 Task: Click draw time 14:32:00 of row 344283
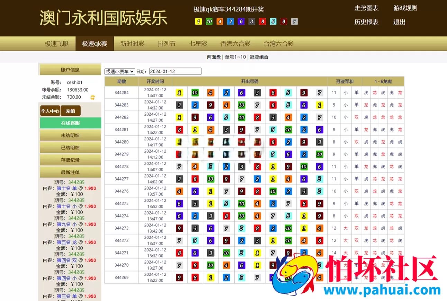pos(155,108)
